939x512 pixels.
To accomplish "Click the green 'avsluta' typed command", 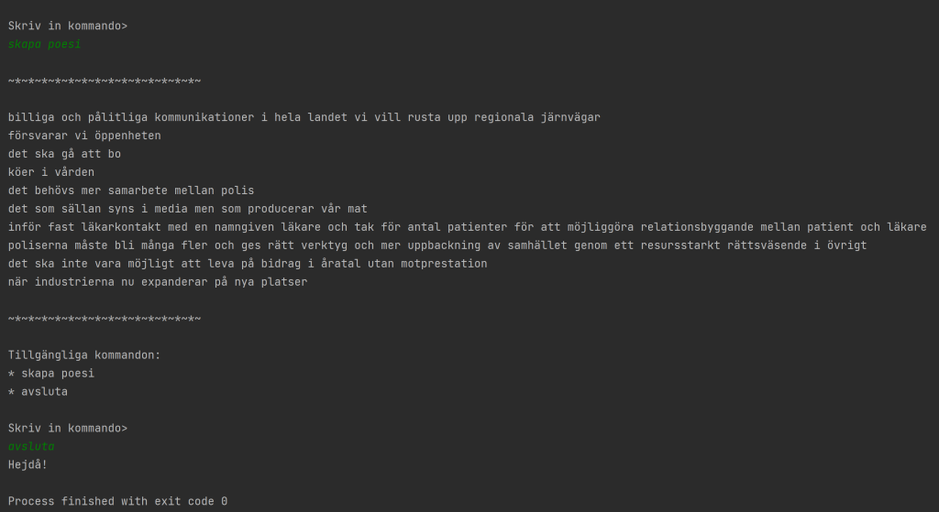I will click(x=31, y=446).
